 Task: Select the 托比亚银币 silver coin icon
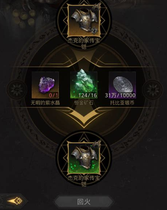[x=122, y=85]
